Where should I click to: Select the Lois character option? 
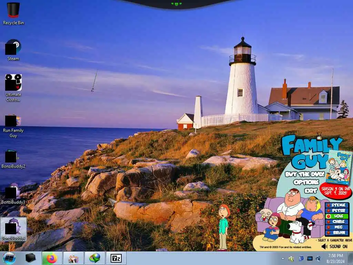[337, 216]
